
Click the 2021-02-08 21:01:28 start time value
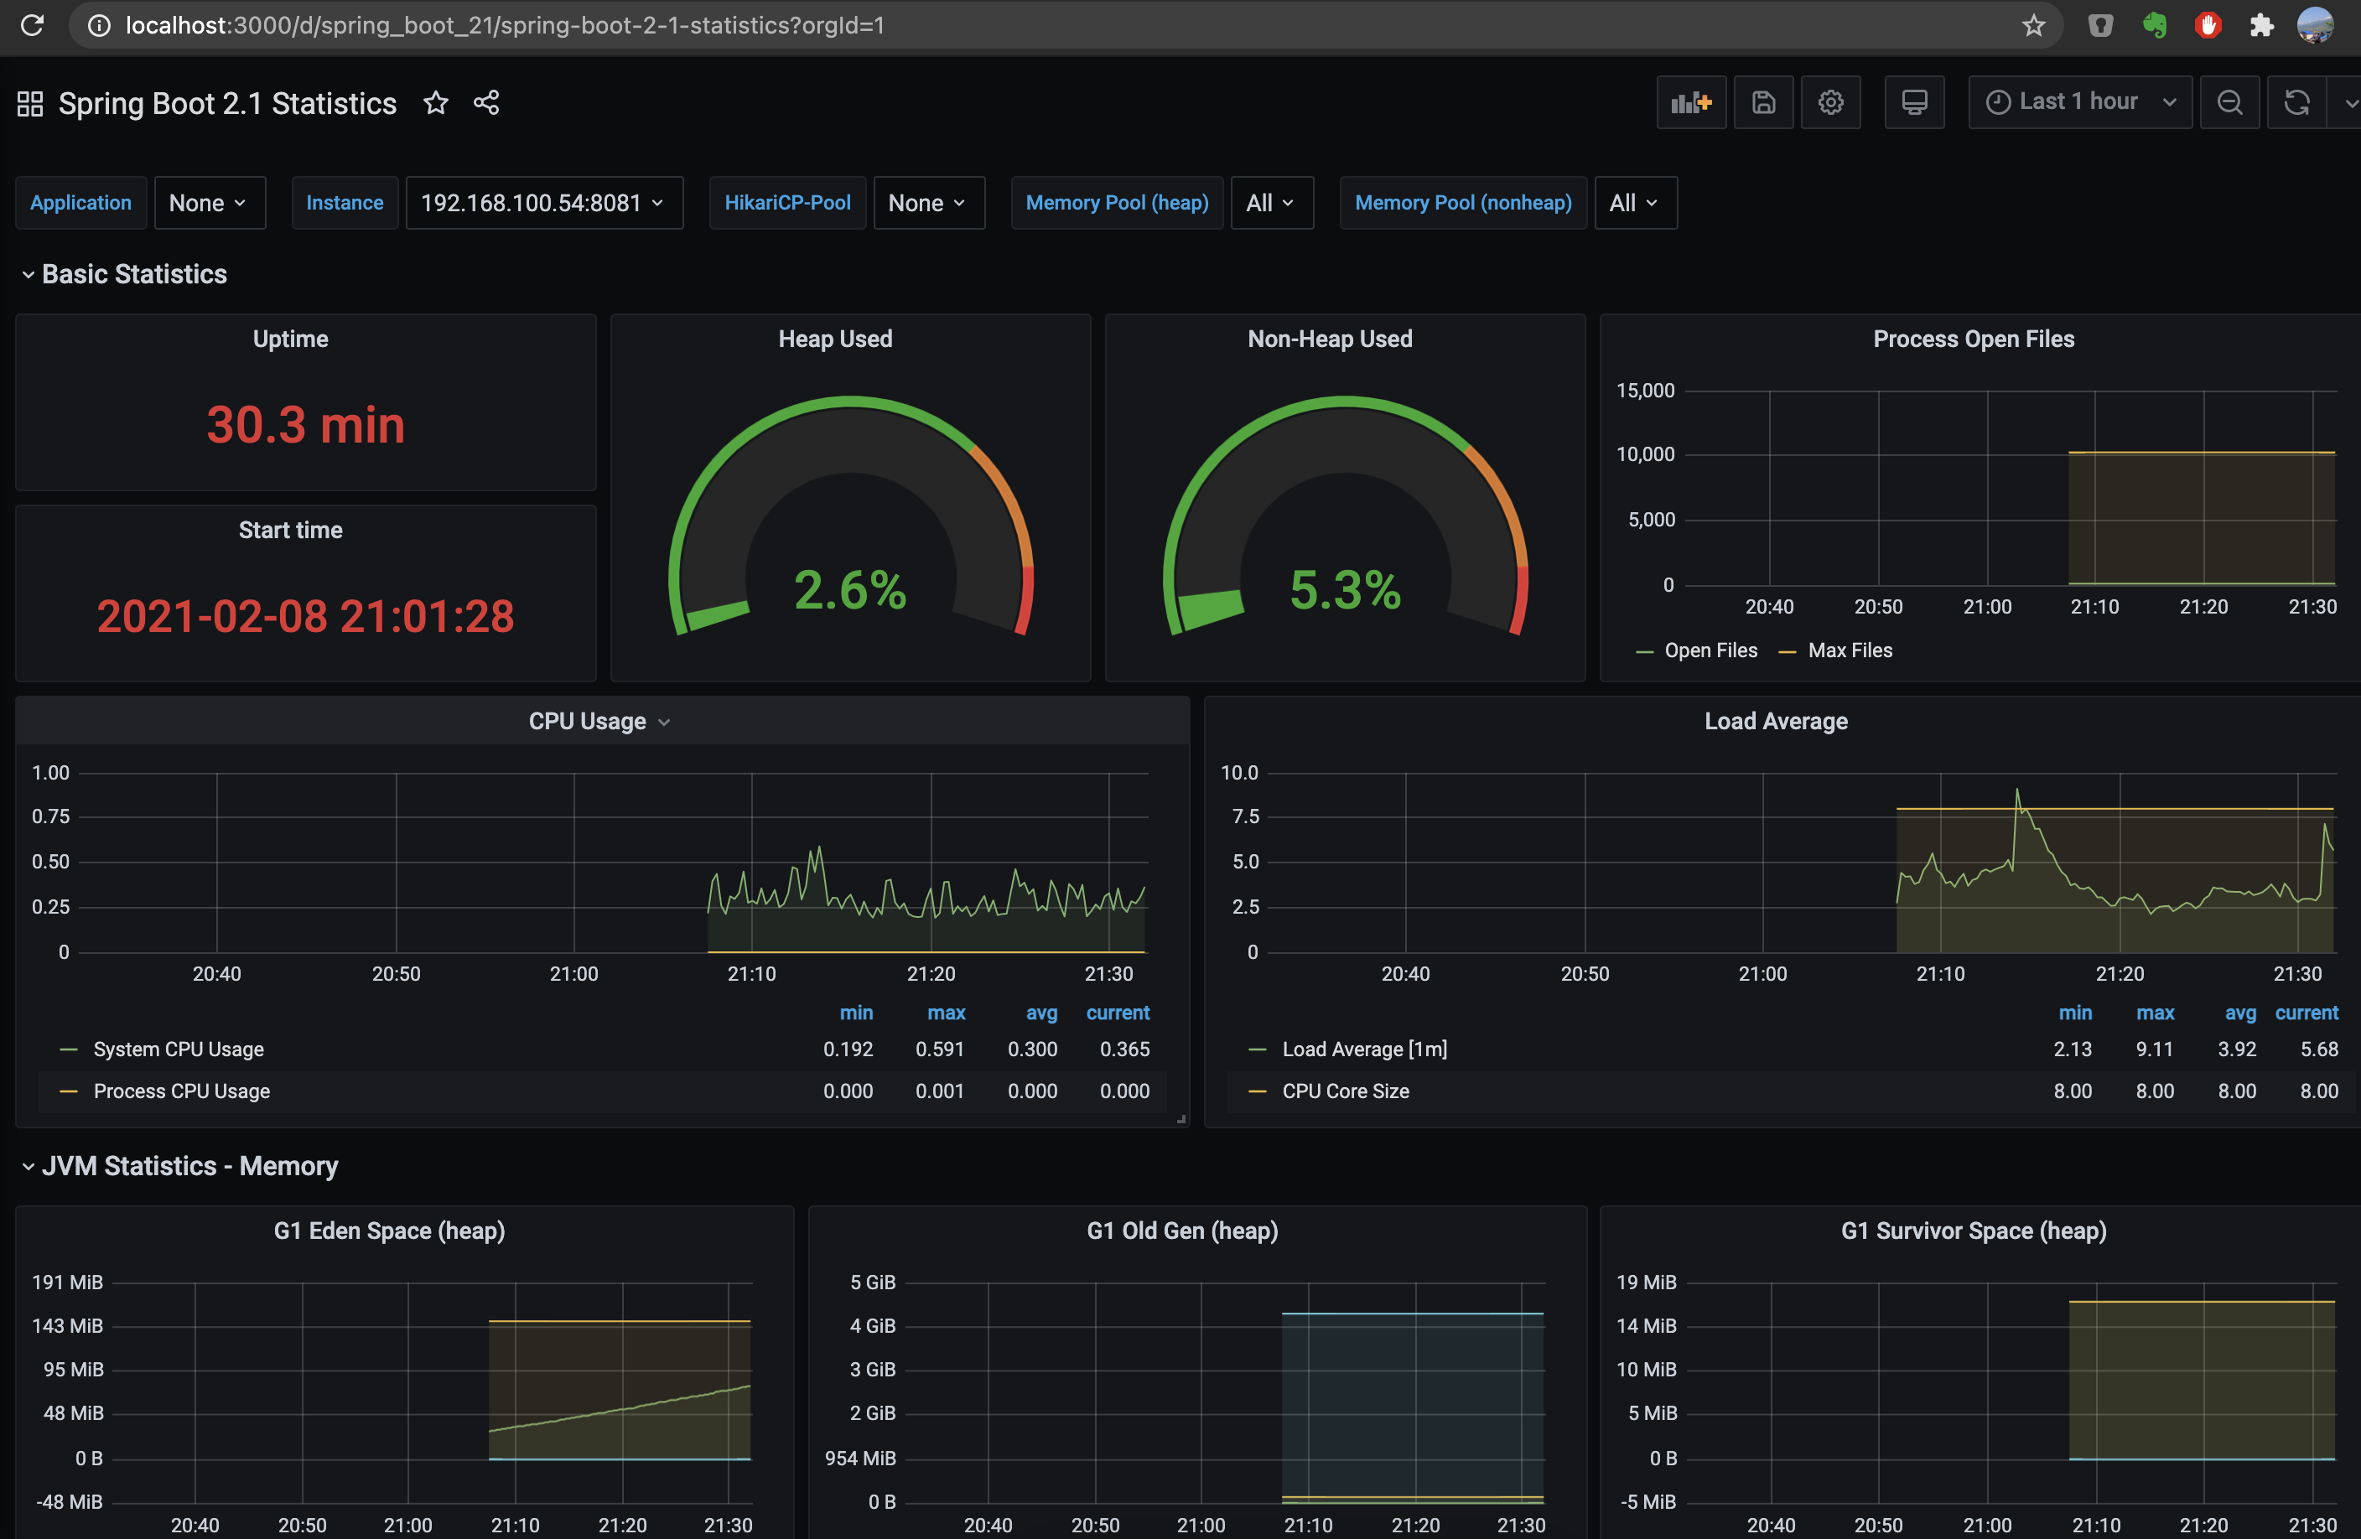coord(305,616)
